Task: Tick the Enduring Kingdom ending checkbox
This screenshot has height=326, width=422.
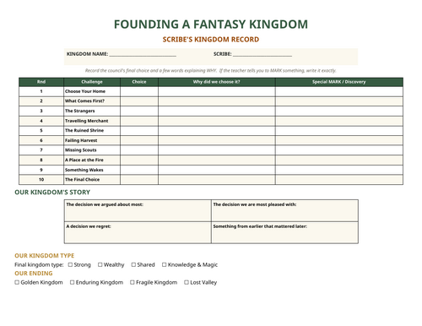Action: pos(73,282)
